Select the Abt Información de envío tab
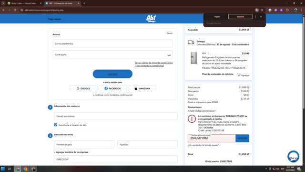Screen dimensions: 305x172 pos(62,3)
